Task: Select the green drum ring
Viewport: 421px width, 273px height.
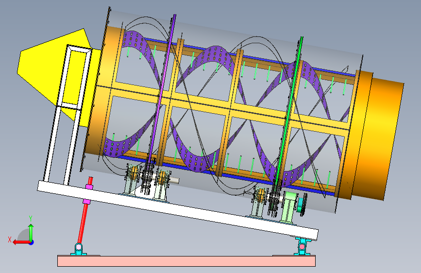Action: click(288, 110)
